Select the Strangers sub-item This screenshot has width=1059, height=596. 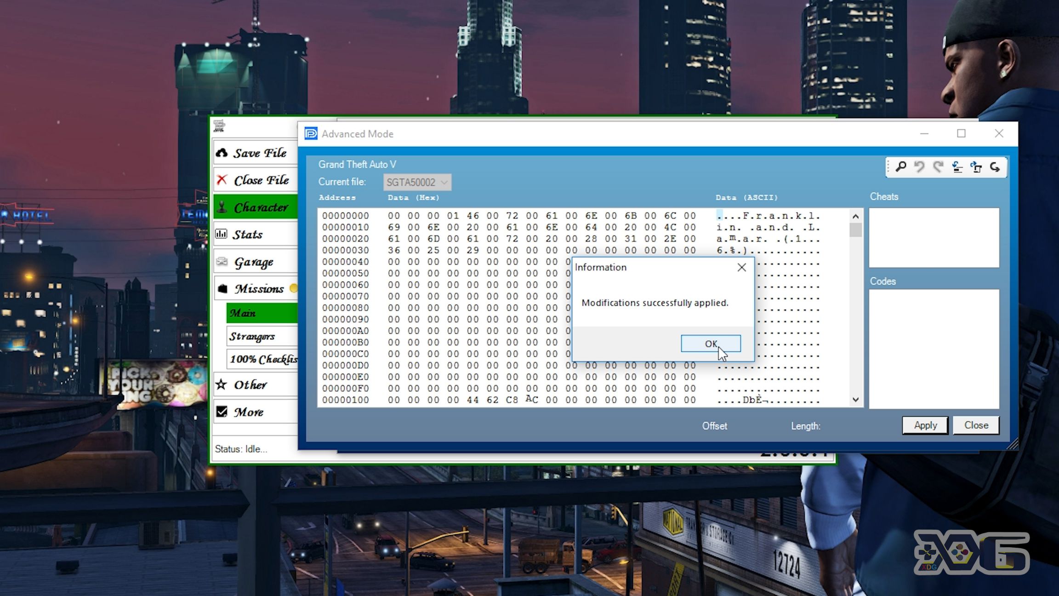pyautogui.click(x=262, y=336)
